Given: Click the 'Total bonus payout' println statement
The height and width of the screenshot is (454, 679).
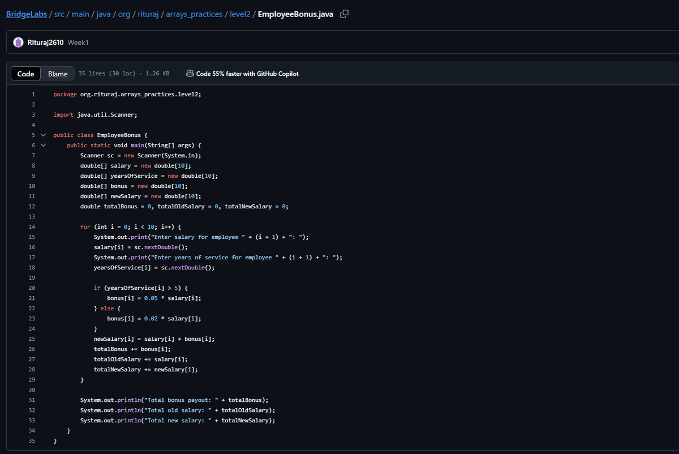Looking at the screenshot, I should coord(174,400).
